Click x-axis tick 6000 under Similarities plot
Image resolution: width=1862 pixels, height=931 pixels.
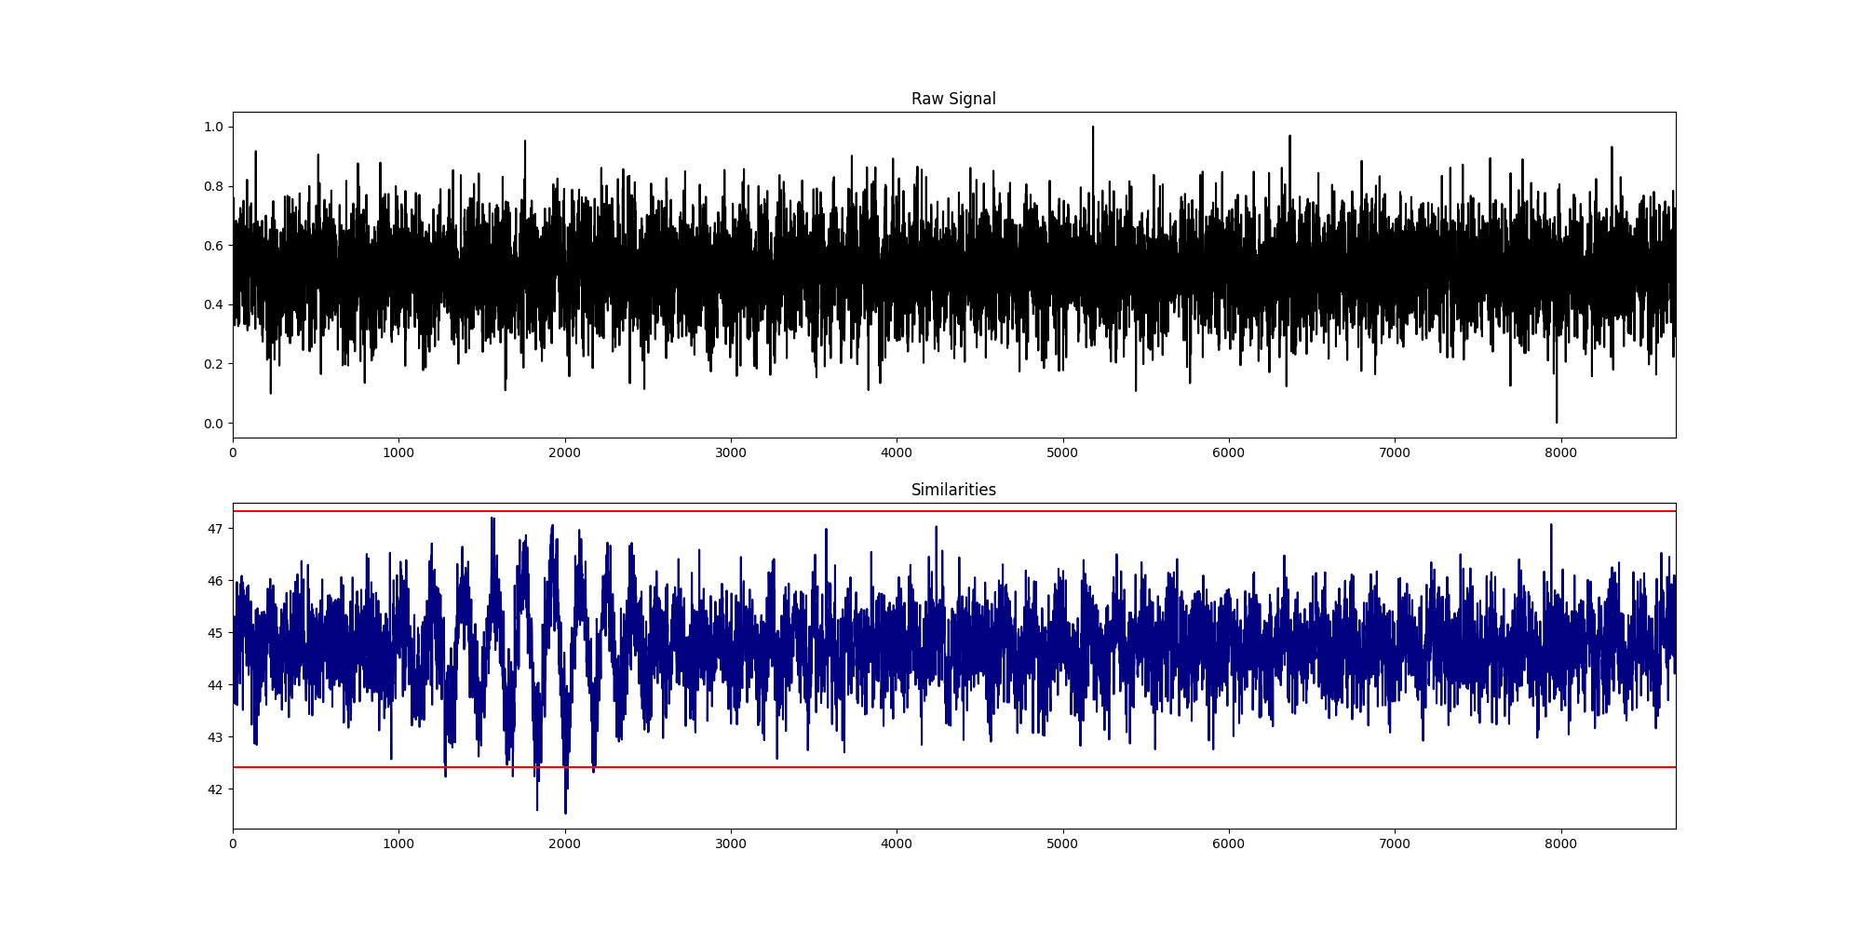pos(1228,844)
